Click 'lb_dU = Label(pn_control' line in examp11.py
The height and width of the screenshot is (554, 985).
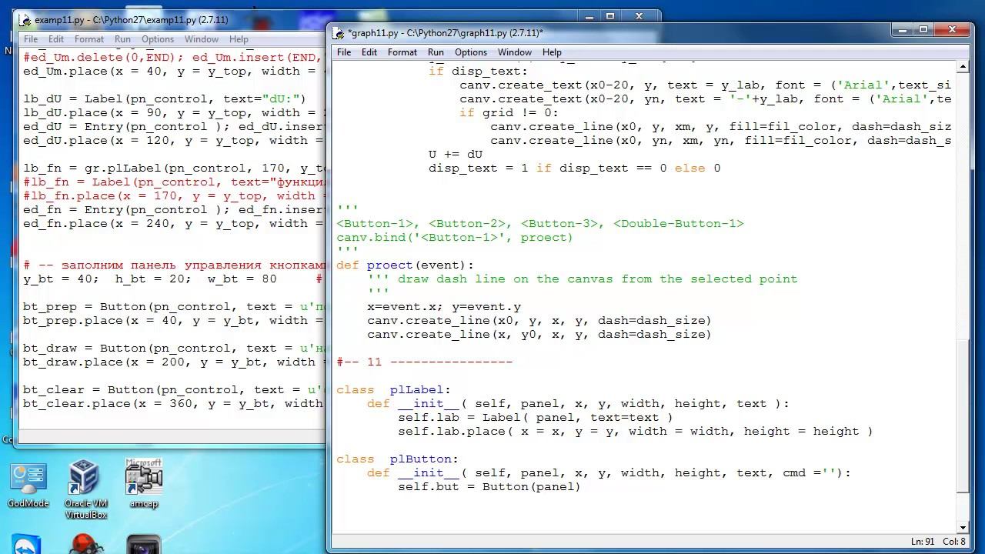[x=165, y=99]
